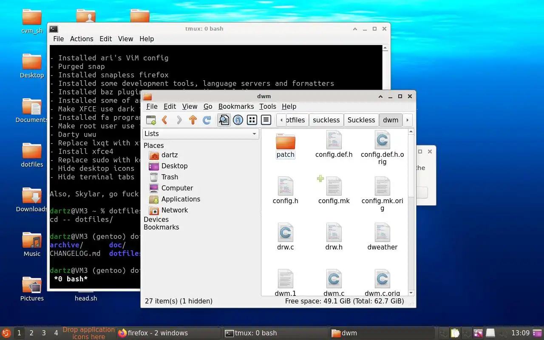Toggle the file preview toolbar icon
The width and height of the screenshot is (544, 340).
click(x=224, y=120)
